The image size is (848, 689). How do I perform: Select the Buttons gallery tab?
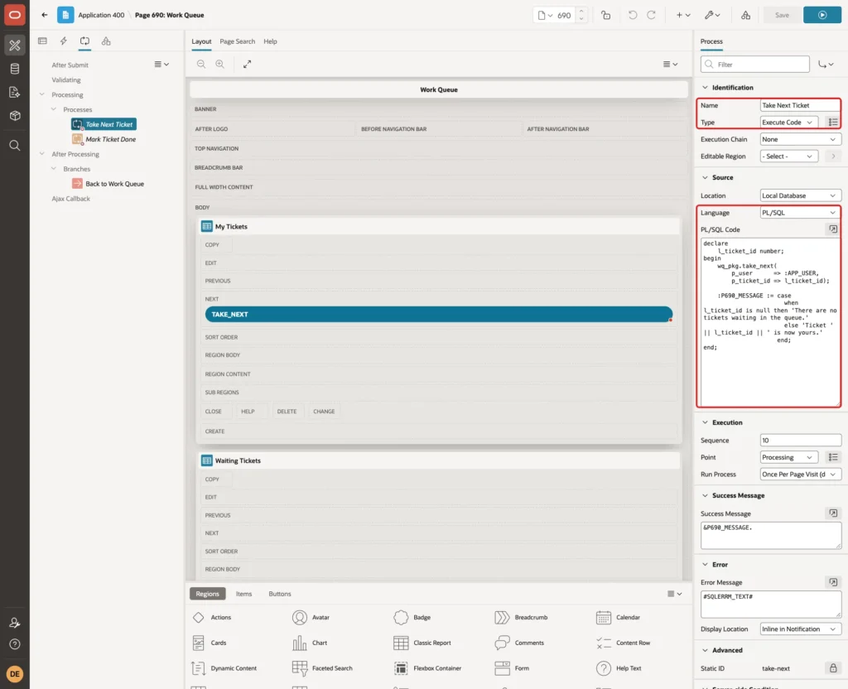tap(280, 593)
